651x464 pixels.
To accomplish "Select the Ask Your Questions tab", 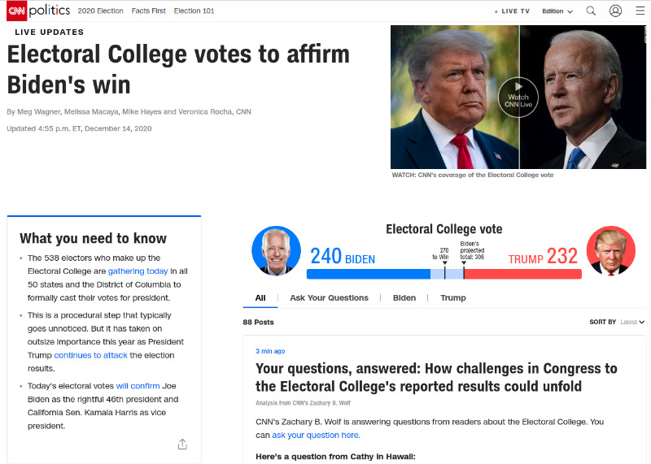I will [x=329, y=297].
